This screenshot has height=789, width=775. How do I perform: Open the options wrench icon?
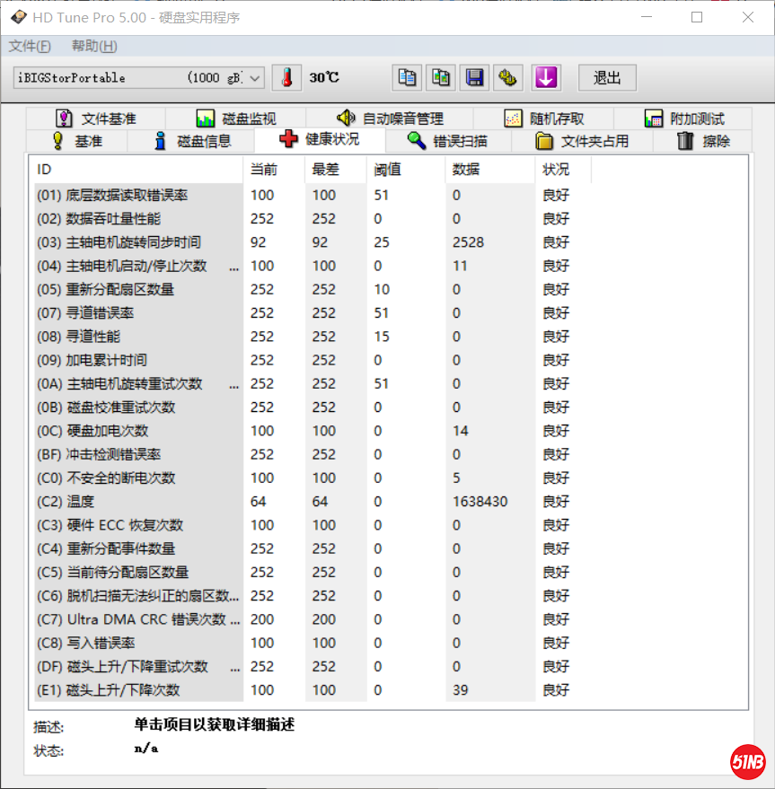(x=507, y=78)
